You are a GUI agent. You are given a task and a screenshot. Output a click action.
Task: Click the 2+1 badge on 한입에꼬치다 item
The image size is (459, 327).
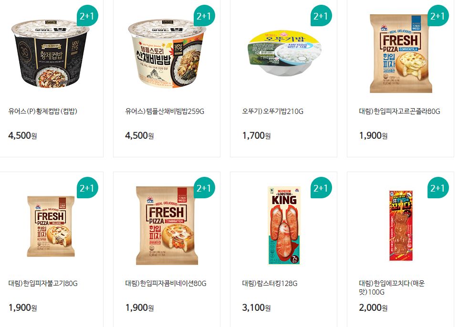438,187
